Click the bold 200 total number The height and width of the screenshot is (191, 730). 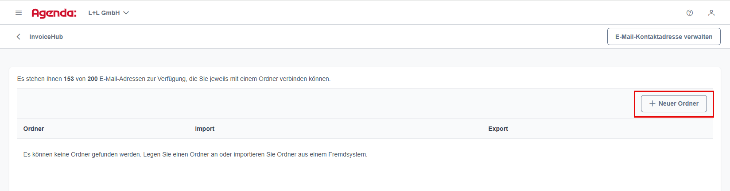point(93,79)
